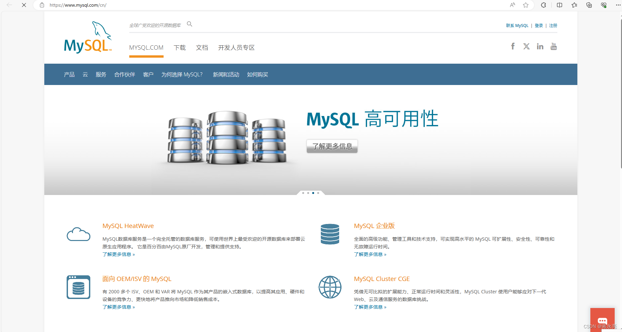
Task: Click the search magnifier icon
Action: point(189,24)
